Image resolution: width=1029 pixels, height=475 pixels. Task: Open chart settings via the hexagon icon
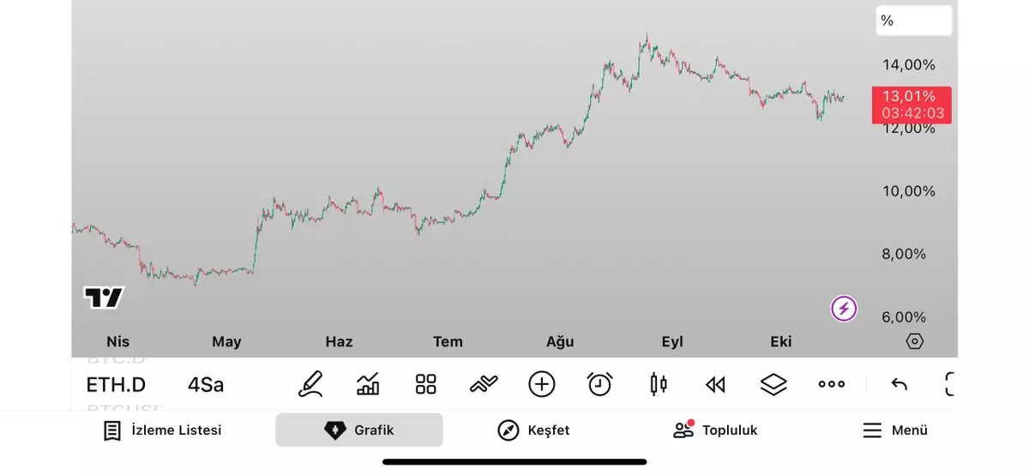pyautogui.click(x=915, y=341)
